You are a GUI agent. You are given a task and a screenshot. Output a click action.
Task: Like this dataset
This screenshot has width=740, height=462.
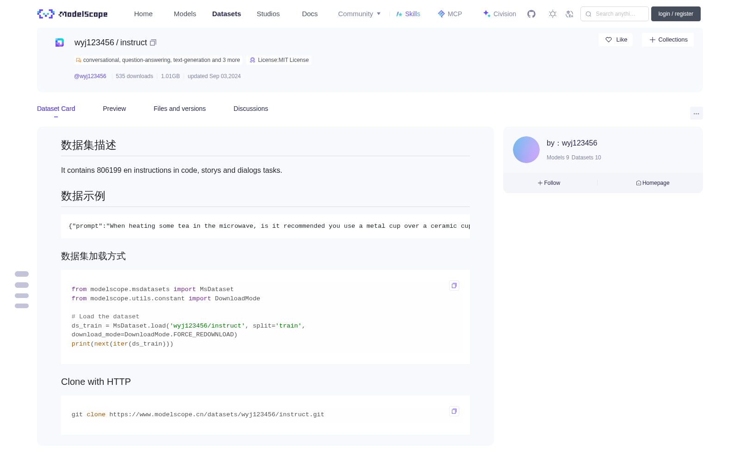616,40
